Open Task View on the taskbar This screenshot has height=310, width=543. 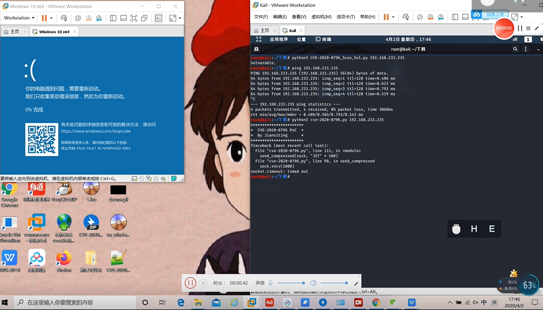tap(162, 302)
